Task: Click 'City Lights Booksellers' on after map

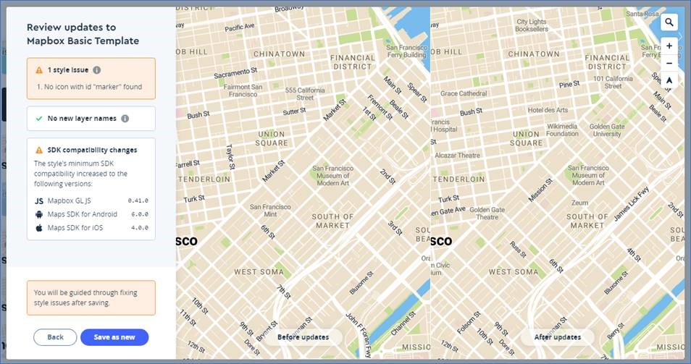Action: tap(532, 25)
